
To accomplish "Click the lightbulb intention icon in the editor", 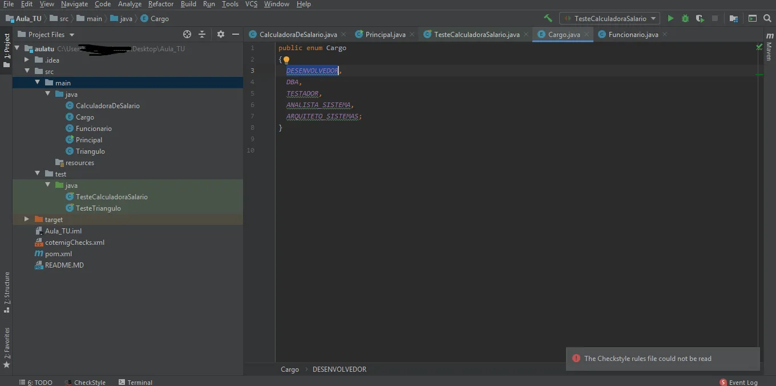I will click(x=286, y=60).
